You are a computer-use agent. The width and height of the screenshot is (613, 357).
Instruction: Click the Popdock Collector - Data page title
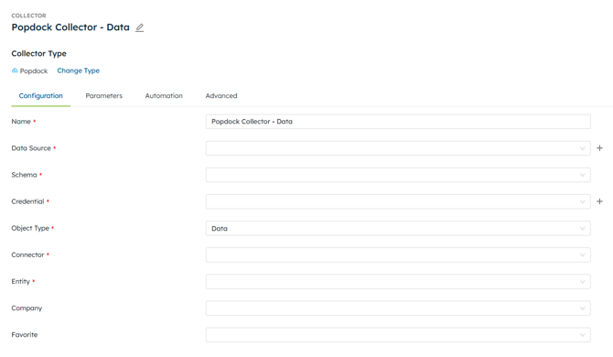70,27
